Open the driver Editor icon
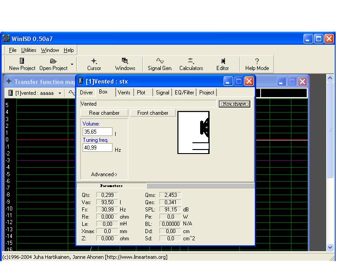The image size is (337, 262). click(223, 61)
